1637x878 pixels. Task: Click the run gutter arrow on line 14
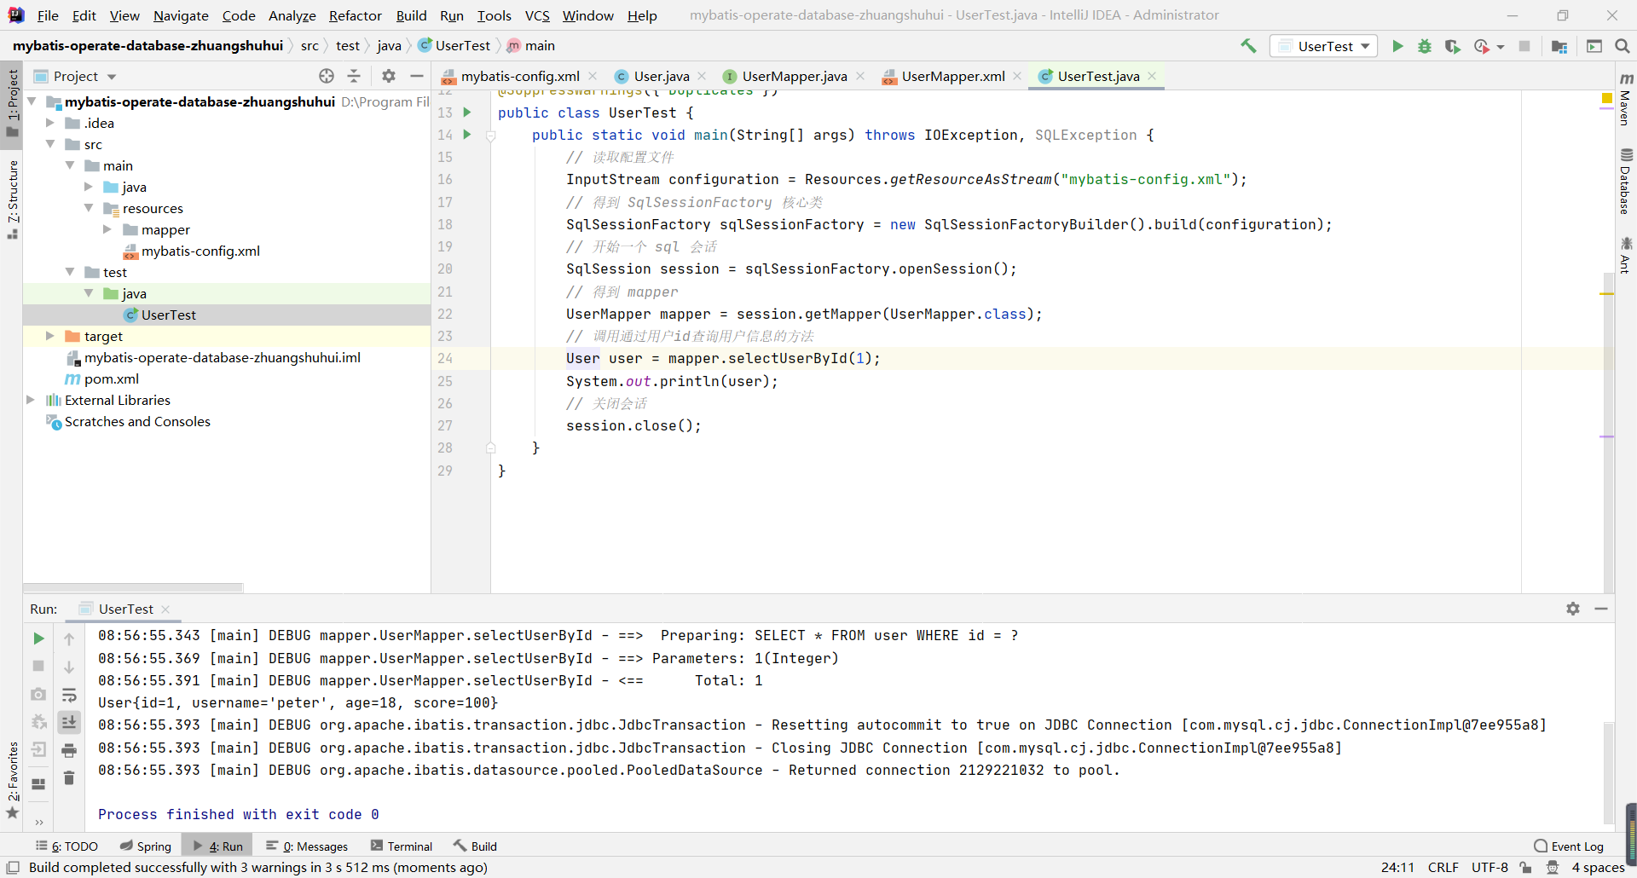(467, 135)
